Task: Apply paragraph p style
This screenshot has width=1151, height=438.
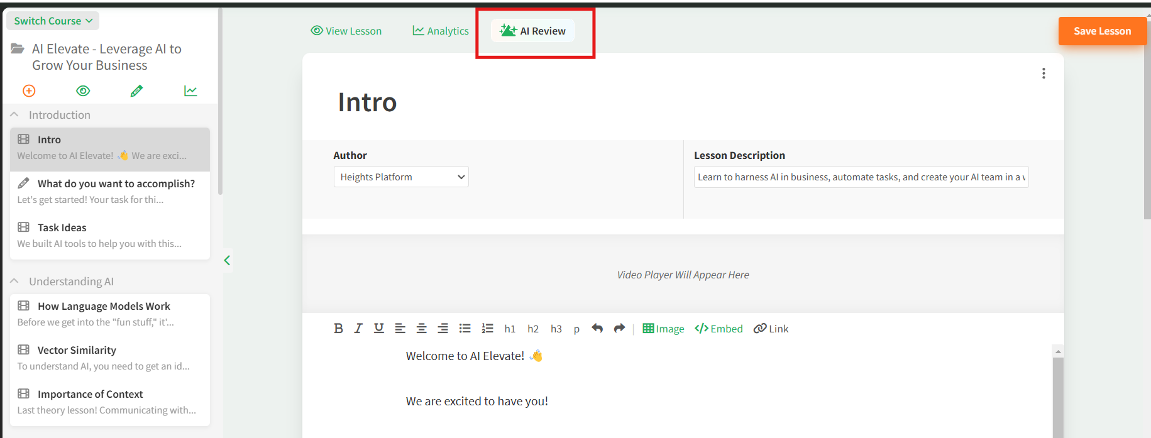Action: pos(576,329)
